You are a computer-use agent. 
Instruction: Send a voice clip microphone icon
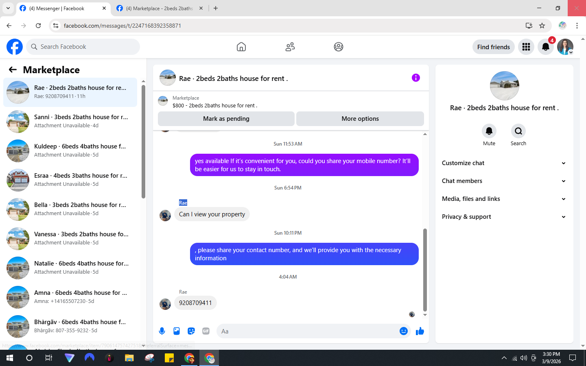tap(162, 331)
